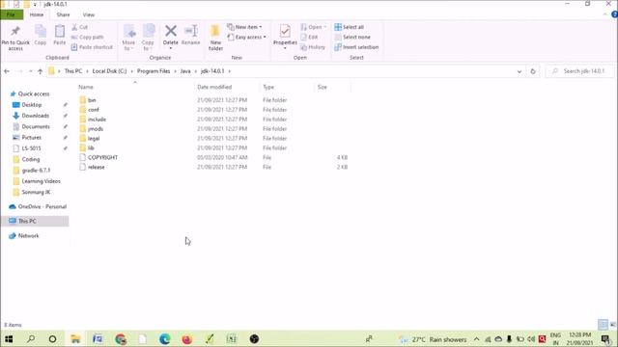618x347 pixels.
Task: Expand address bar history dropdown
Action: (520, 71)
